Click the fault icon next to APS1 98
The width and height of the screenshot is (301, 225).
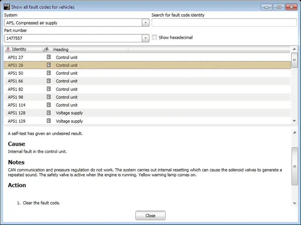coord(49,97)
